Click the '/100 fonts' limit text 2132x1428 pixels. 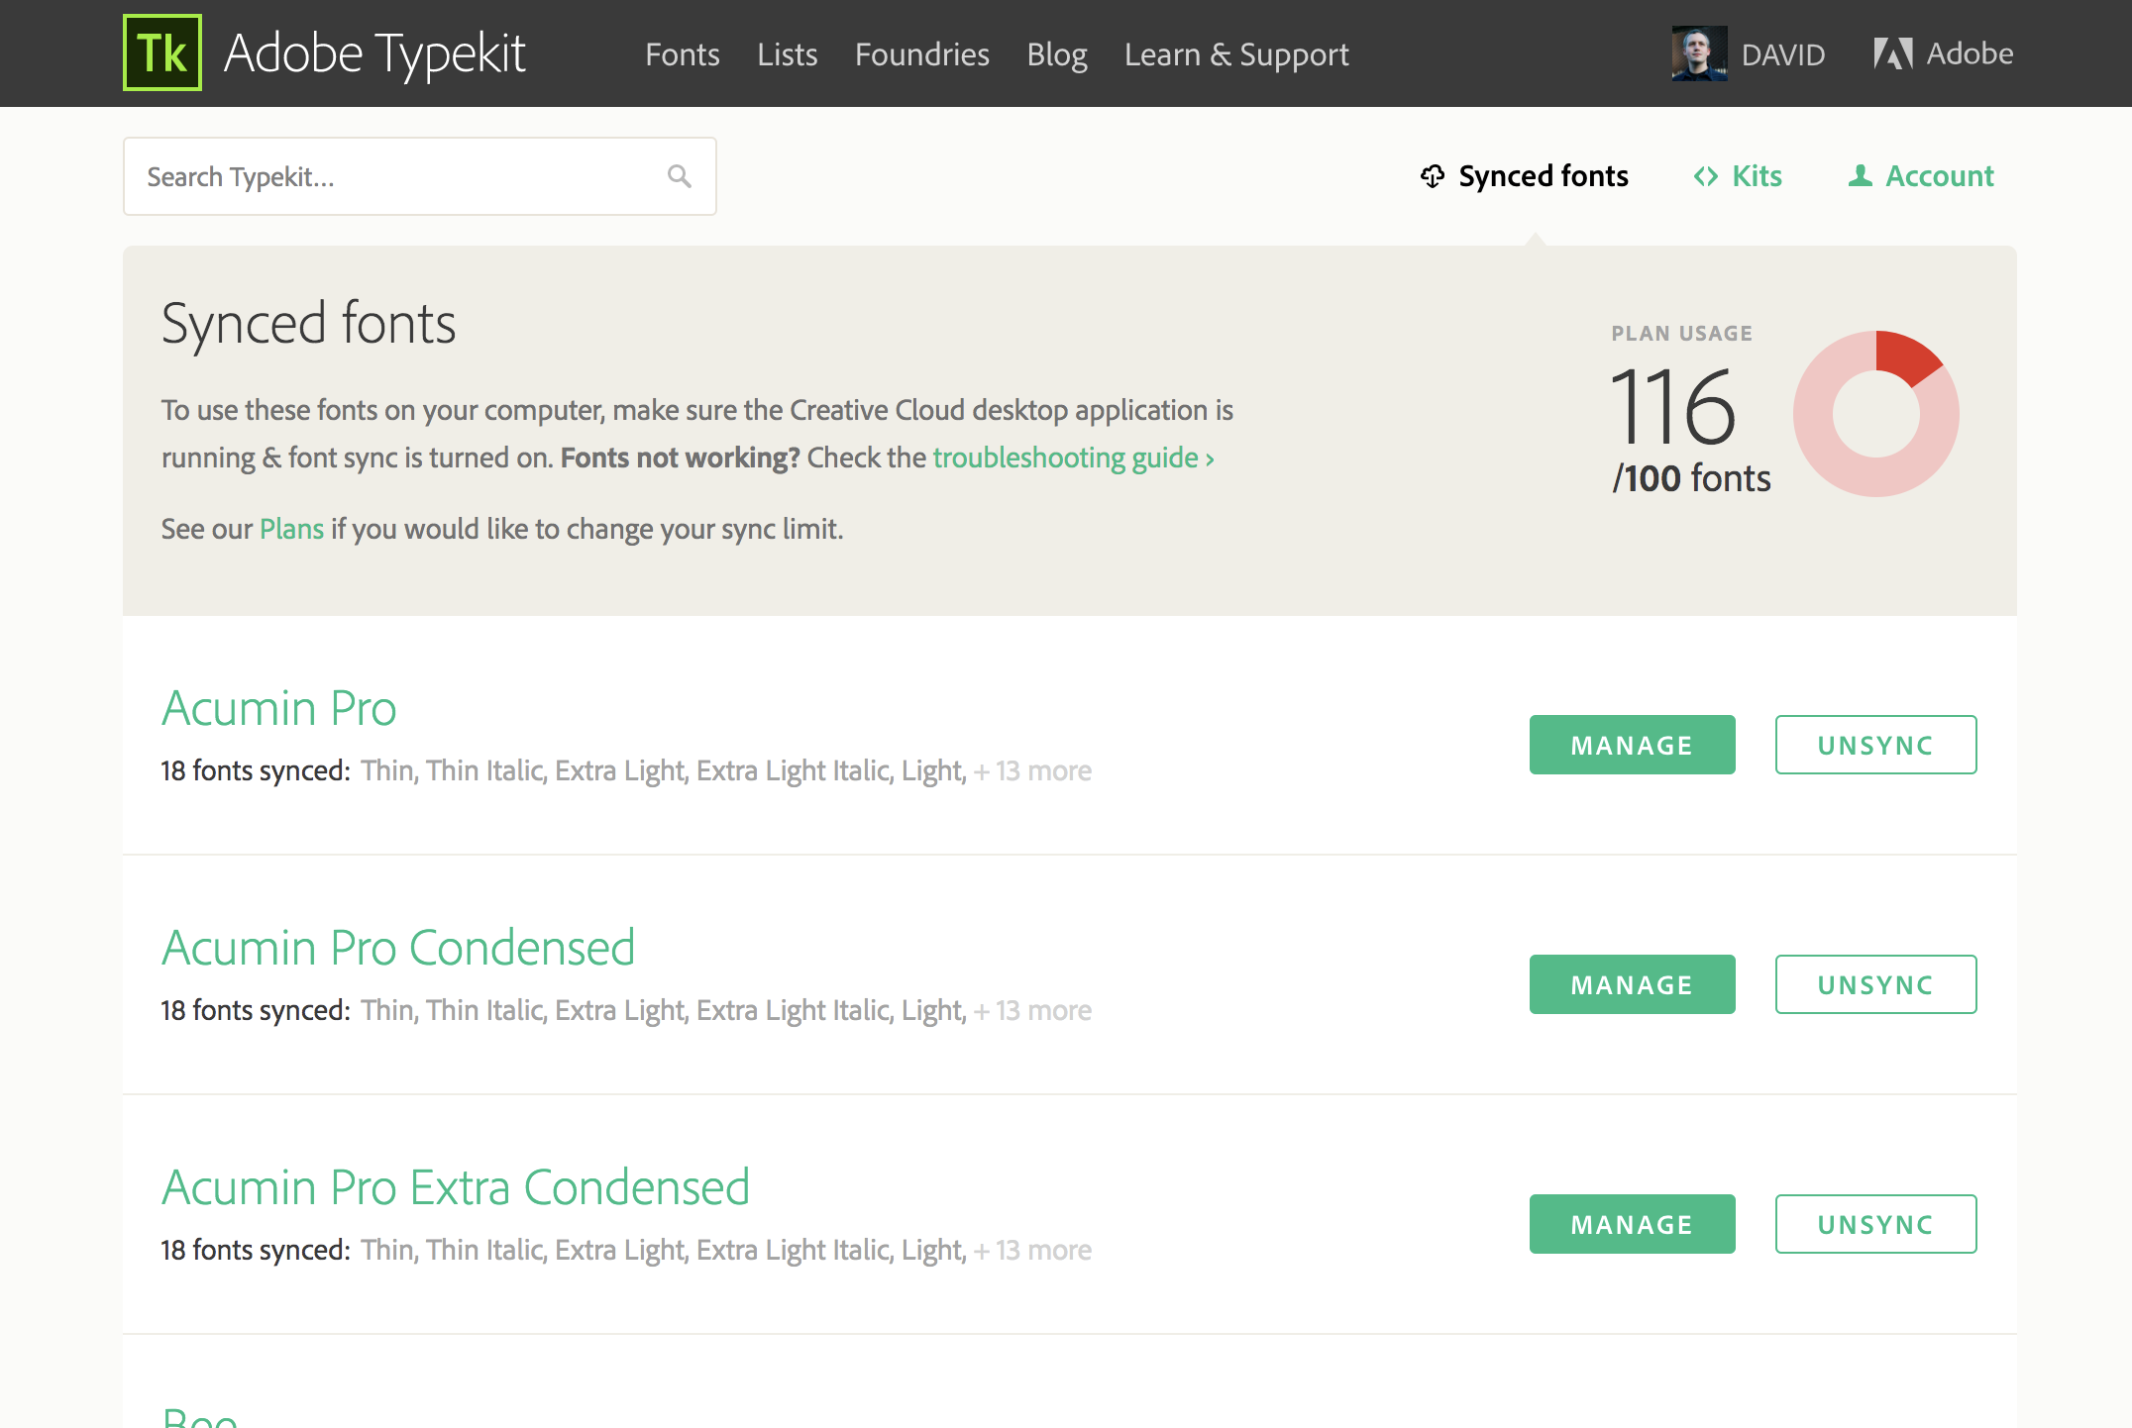click(x=1691, y=478)
